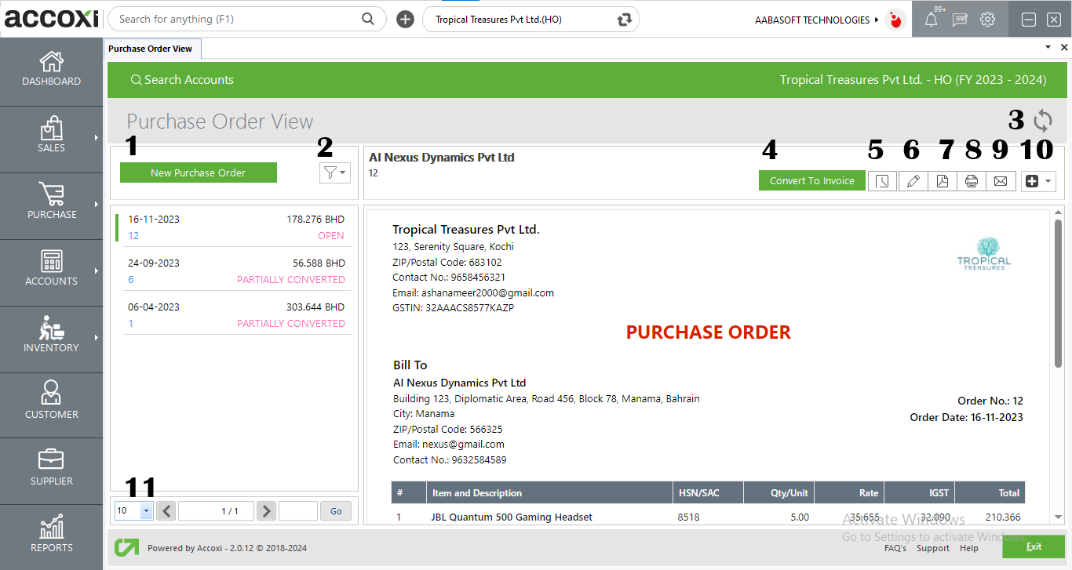1072x570 pixels.
Task: Print the purchase order
Action: (972, 180)
